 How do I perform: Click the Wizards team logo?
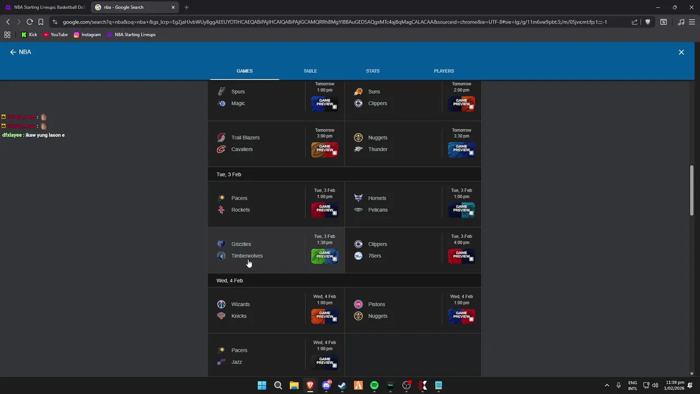221,304
